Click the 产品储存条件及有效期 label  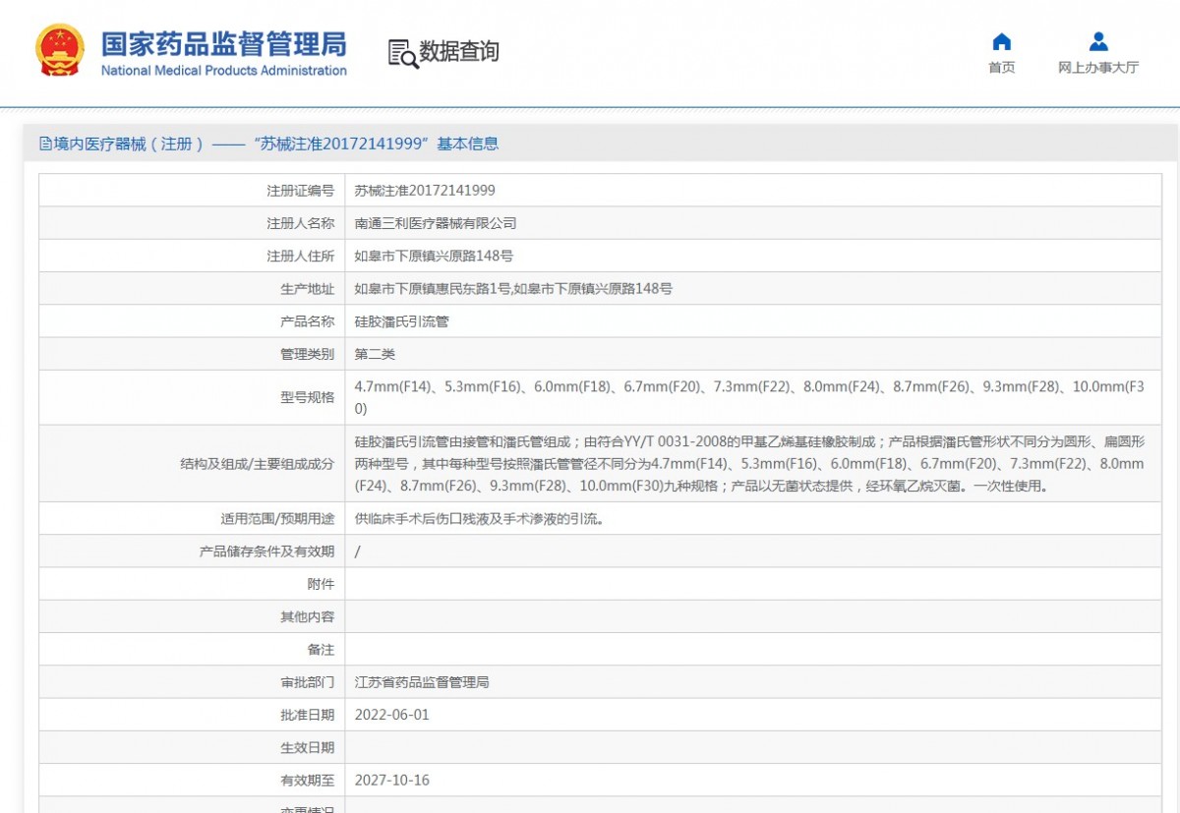click(266, 552)
